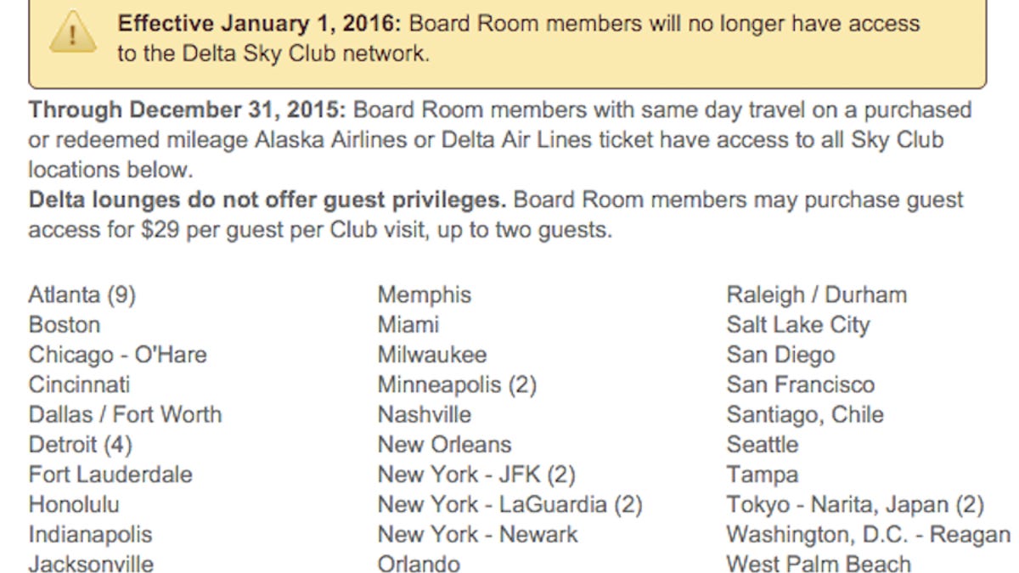1019x573 pixels.
Task: Select Santiago, Chile location
Action: [805, 415]
